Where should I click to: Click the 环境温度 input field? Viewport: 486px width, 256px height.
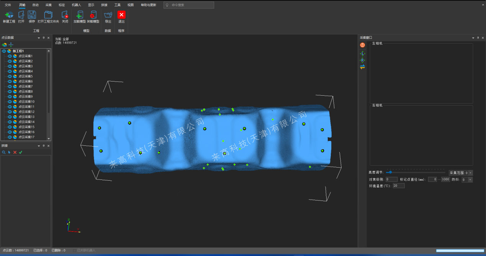[x=398, y=186]
